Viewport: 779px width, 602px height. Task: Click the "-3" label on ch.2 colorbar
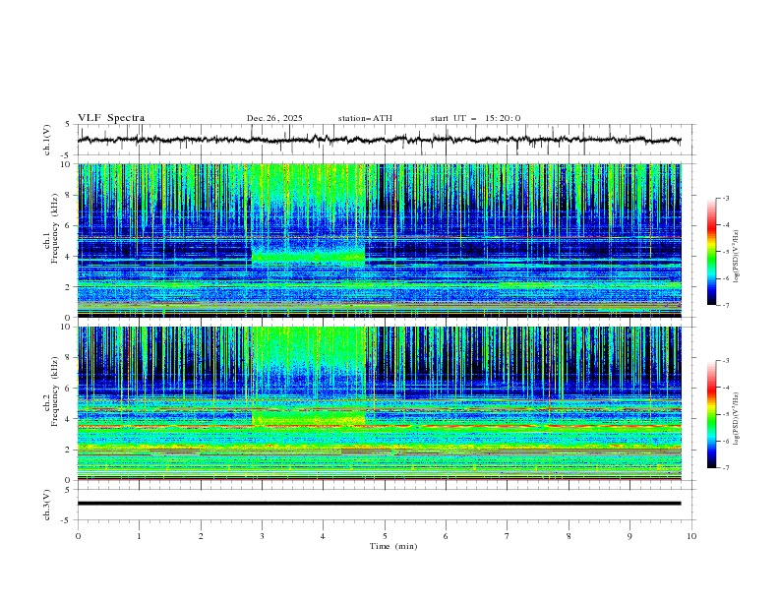[726, 361]
